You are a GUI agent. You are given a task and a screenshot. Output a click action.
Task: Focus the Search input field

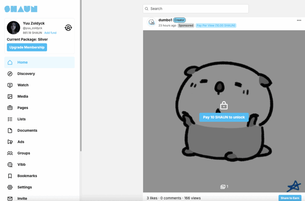click(x=196, y=9)
